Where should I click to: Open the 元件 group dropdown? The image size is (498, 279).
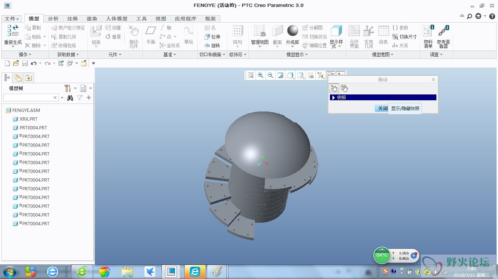coord(115,54)
